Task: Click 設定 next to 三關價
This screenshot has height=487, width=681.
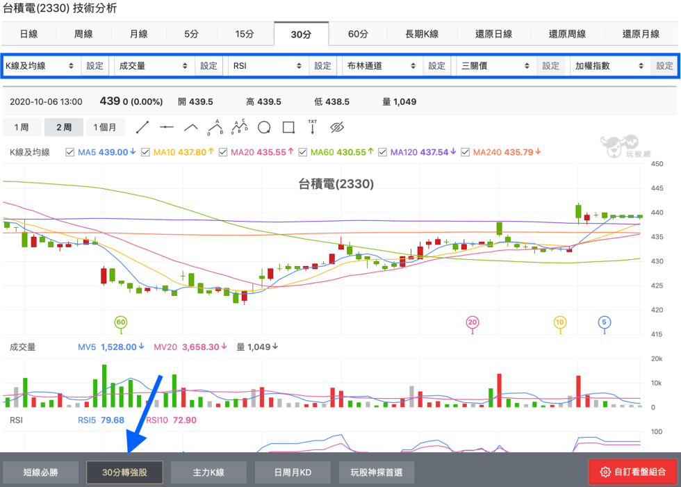Action: pos(550,66)
